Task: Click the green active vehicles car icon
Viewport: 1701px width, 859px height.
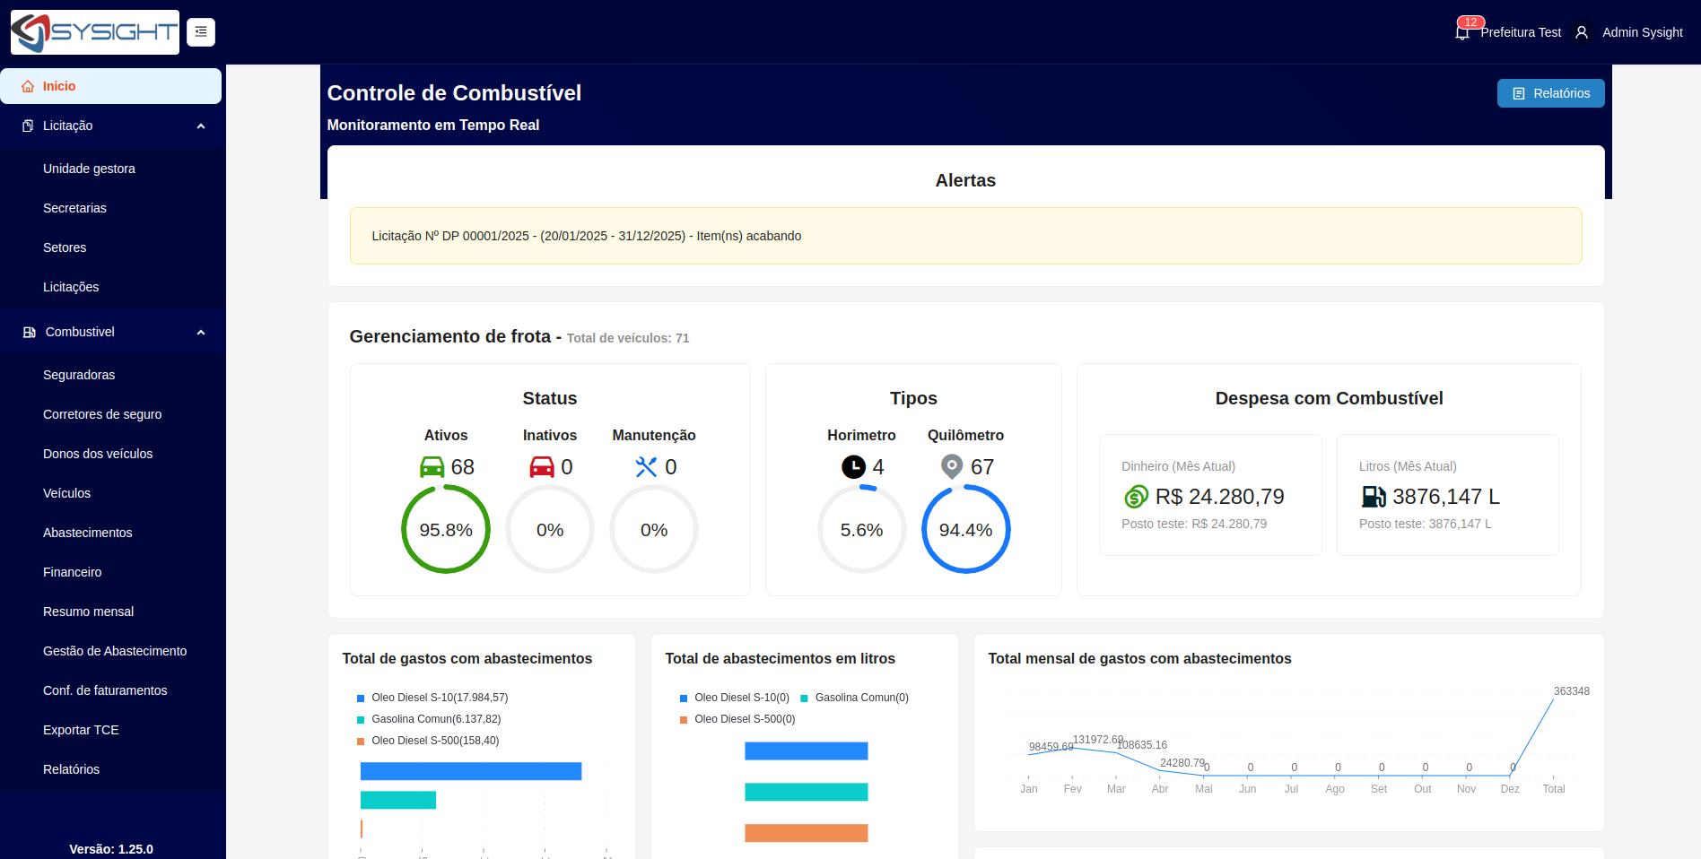Action: [432, 467]
